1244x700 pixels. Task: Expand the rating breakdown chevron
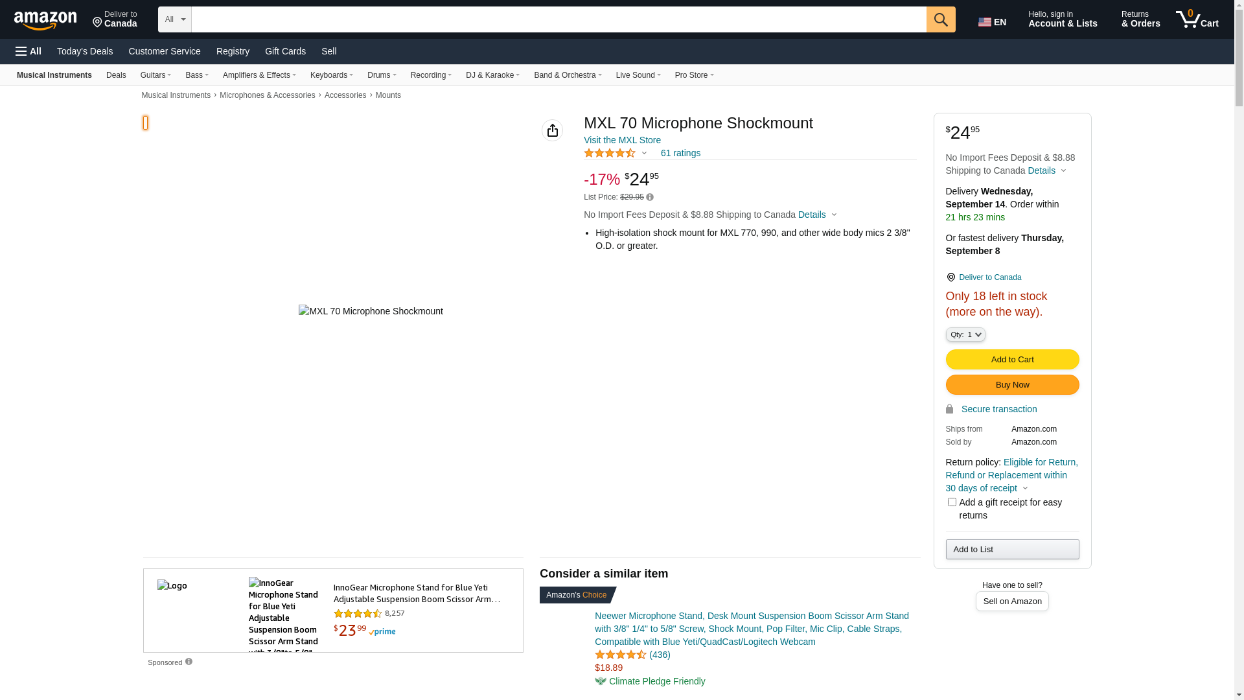[644, 154]
